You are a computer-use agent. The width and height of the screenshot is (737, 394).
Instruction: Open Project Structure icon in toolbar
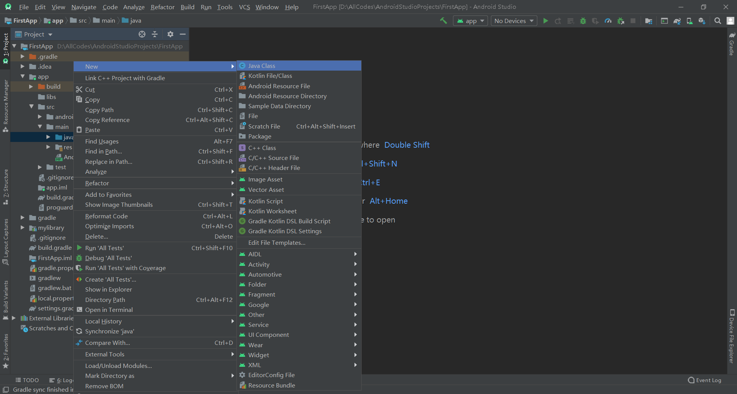pos(649,21)
